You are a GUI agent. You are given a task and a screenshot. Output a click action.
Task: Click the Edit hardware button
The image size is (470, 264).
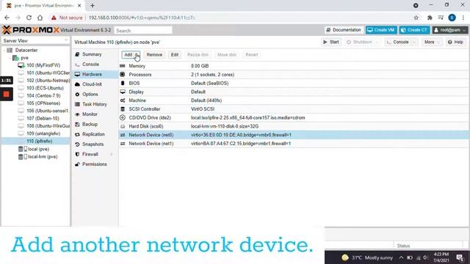point(175,55)
